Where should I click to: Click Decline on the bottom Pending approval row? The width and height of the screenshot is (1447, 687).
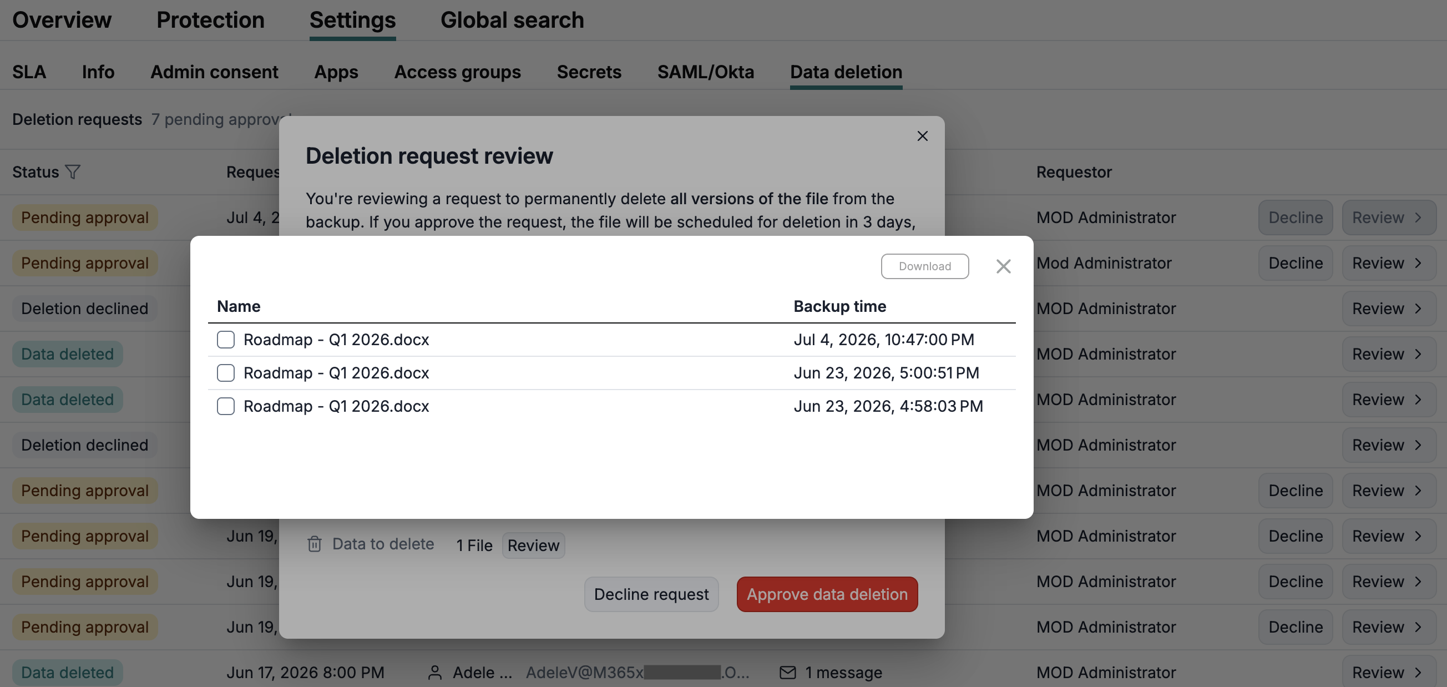pyautogui.click(x=1296, y=627)
